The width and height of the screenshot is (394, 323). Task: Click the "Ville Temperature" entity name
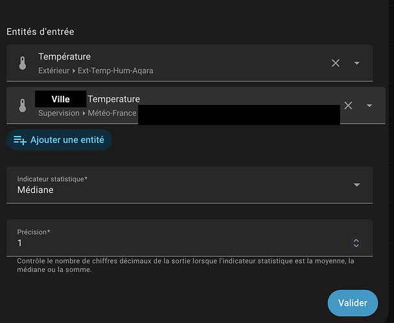coord(113,99)
